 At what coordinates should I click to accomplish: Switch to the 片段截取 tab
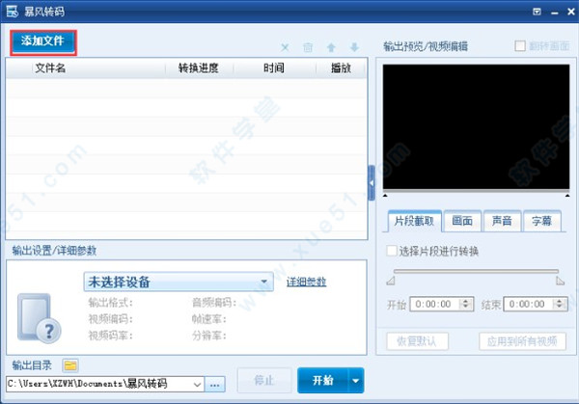tap(414, 221)
